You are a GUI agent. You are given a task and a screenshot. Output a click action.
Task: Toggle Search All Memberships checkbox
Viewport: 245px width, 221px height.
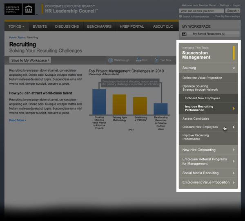pyautogui.click(x=180, y=16)
